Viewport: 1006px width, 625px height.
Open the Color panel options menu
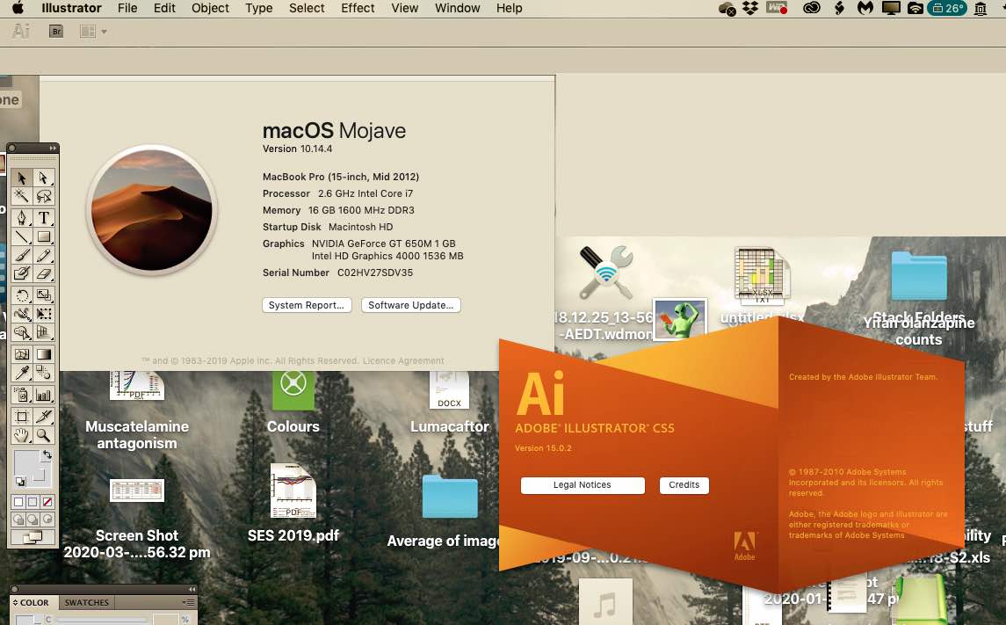coord(189,602)
